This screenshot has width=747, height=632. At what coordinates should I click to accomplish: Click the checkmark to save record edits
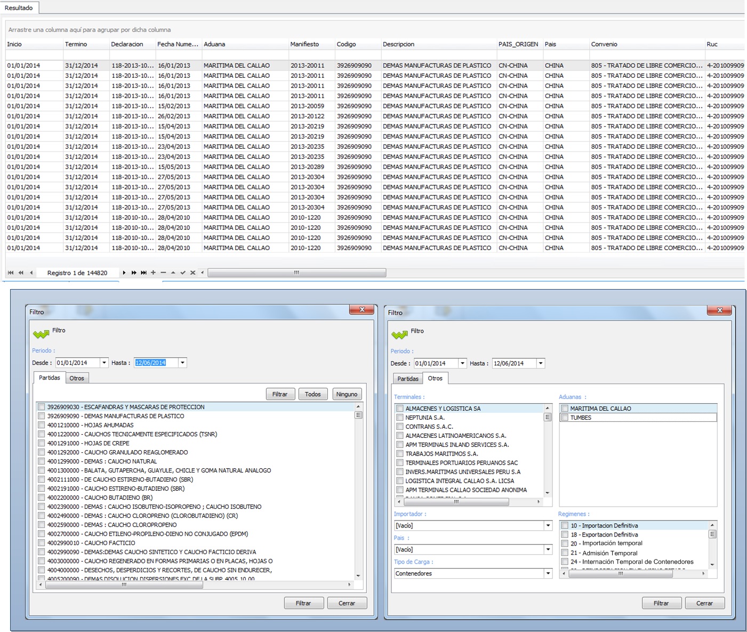pos(183,273)
